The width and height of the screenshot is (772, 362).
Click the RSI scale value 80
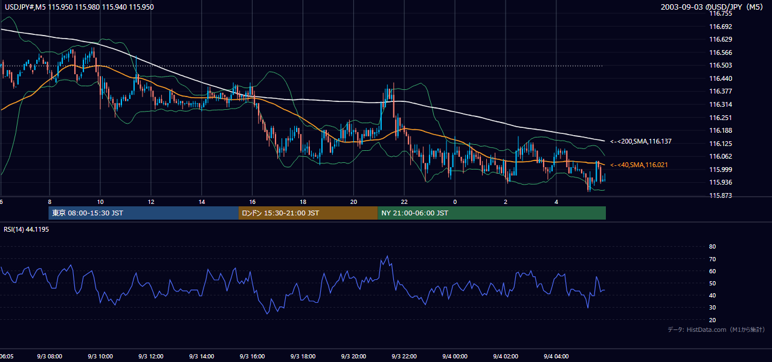click(x=712, y=247)
